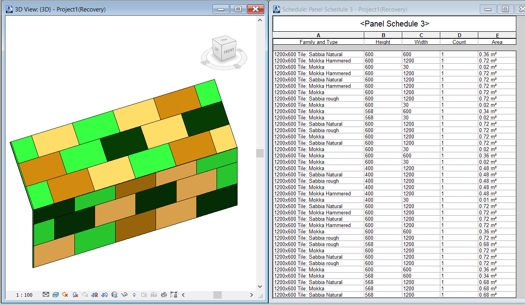Maximize the 3D View window

click(x=238, y=9)
